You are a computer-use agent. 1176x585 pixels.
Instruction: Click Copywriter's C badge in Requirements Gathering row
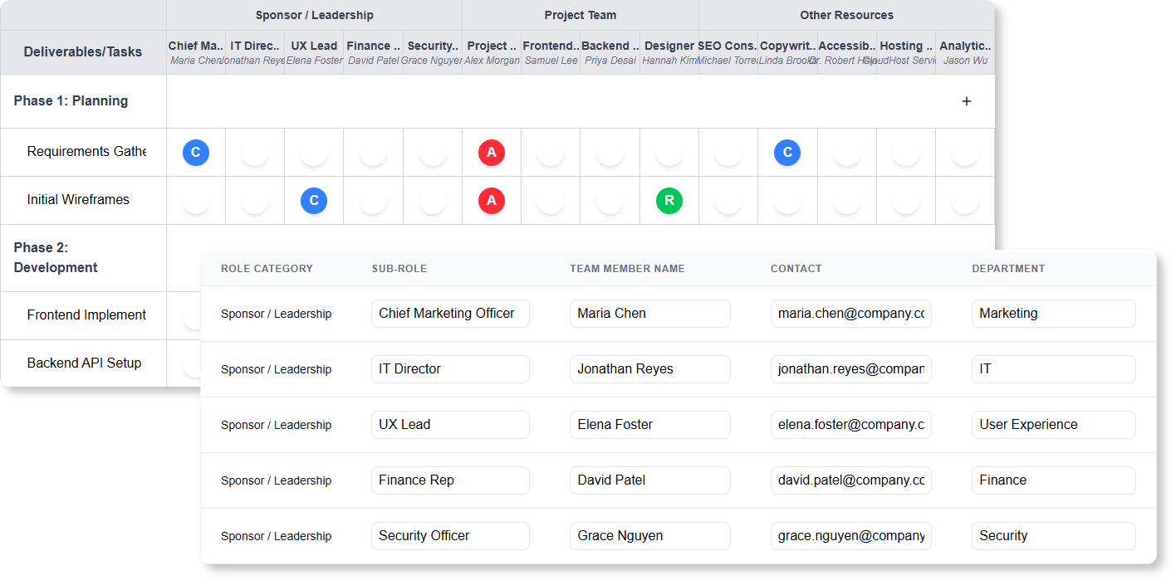787,152
